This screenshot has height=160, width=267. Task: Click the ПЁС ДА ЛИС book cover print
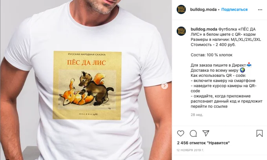click(x=87, y=85)
